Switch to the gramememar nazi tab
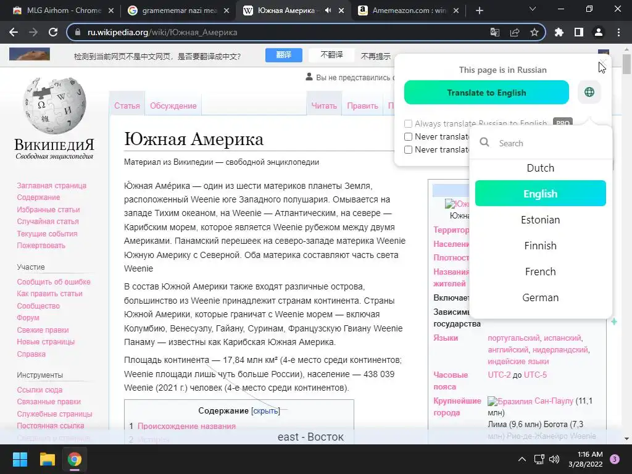 point(178,10)
